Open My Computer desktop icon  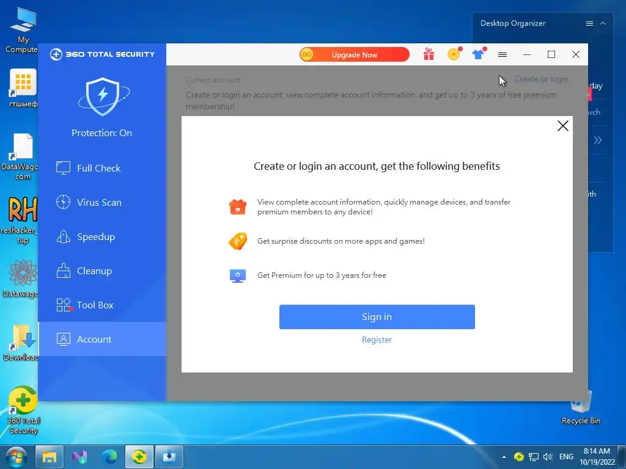(x=22, y=31)
